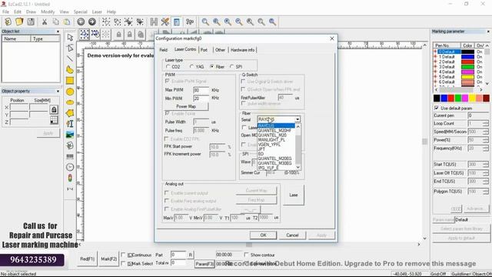Click the Cut scissors icon
The height and width of the screenshot is (277, 492).
[x=45, y=22]
